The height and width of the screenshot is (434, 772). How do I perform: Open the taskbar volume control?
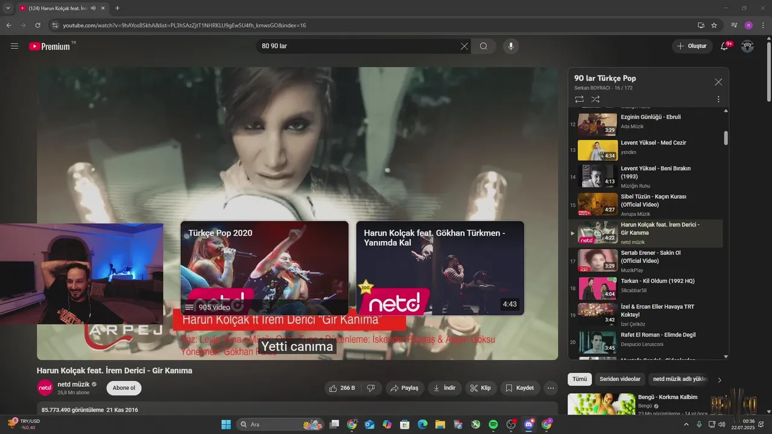click(x=723, y=424)
